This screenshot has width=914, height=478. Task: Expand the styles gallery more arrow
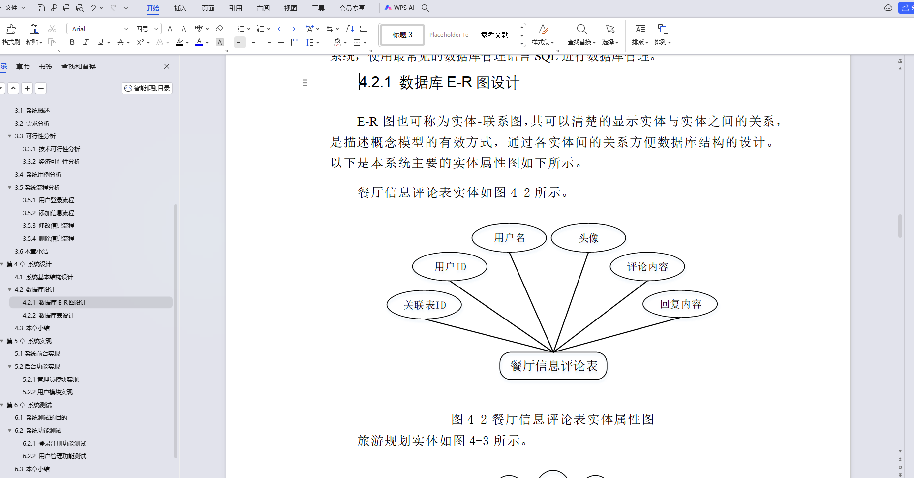[522, 43]
